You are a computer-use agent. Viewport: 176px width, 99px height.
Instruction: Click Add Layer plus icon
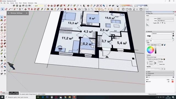click(147, 77)
